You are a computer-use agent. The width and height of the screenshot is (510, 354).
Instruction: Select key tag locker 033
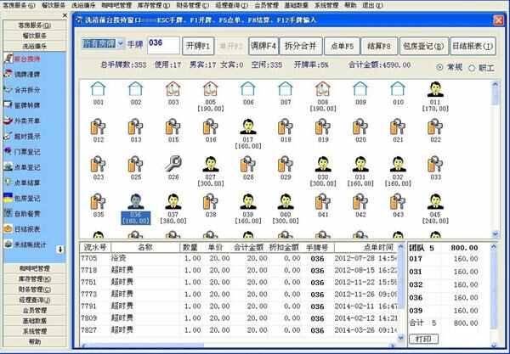pyautogui.click(x=435, y=168)
